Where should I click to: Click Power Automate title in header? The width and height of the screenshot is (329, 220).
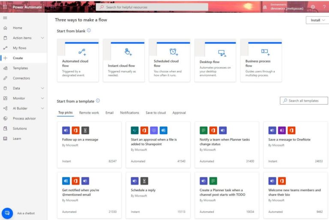tap(27, 7)
